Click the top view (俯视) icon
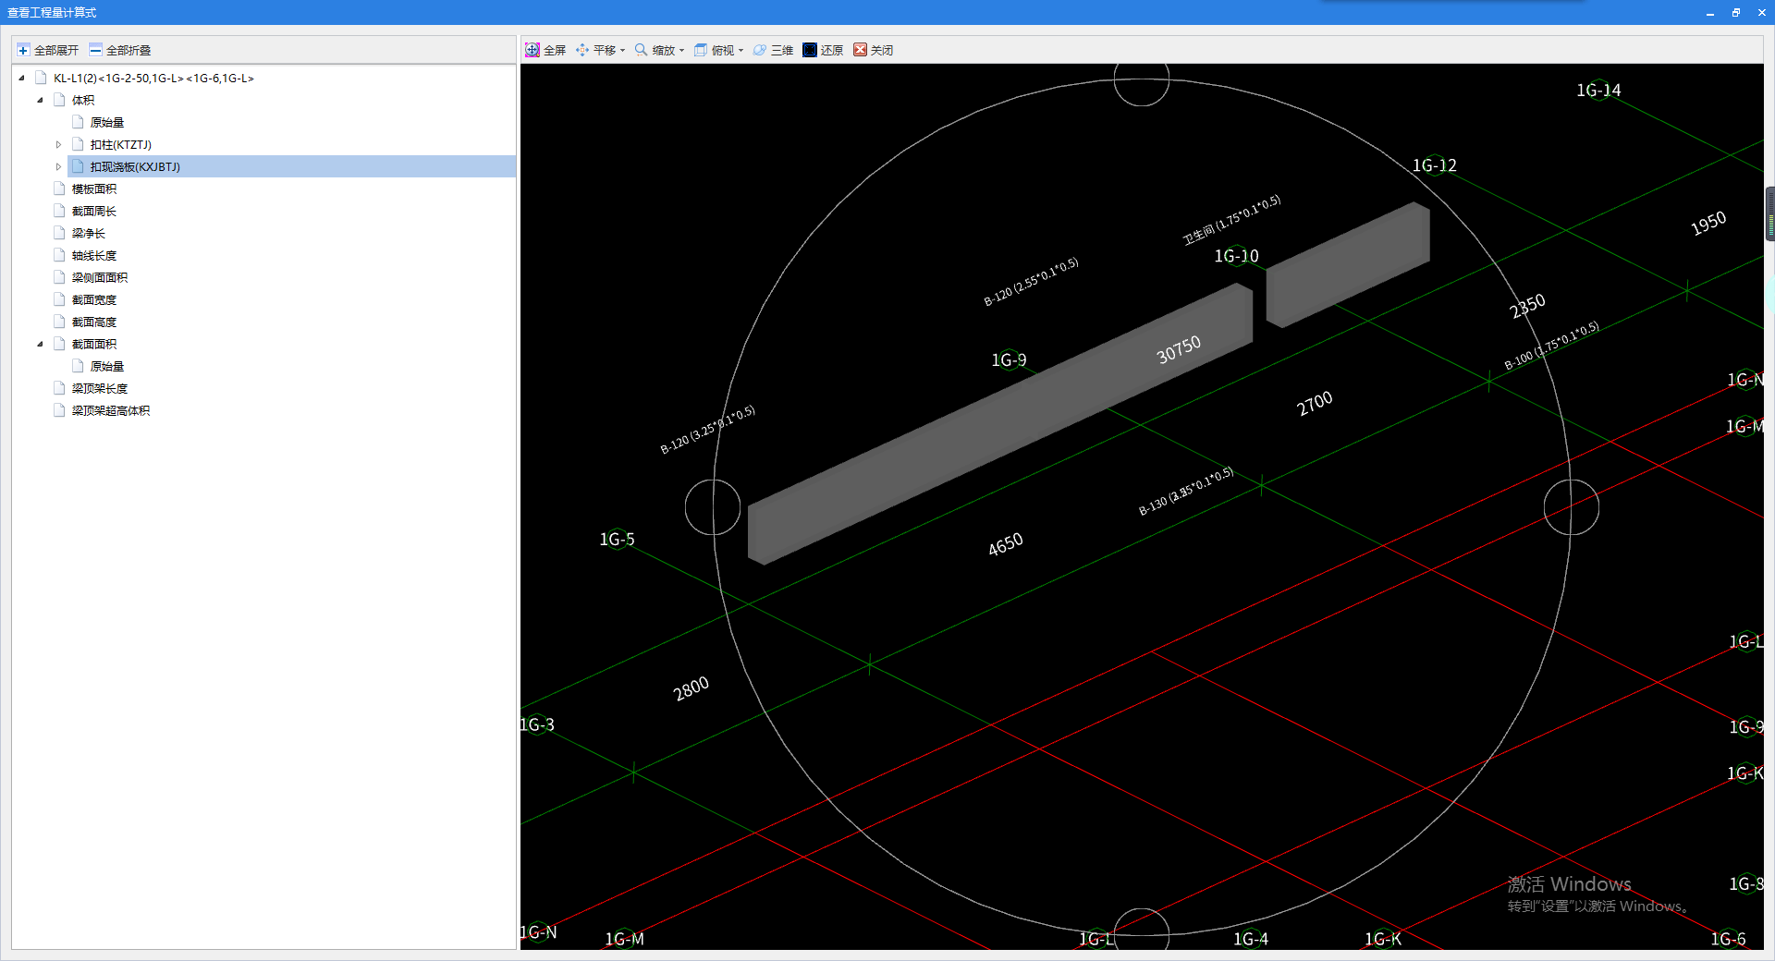Screen dimensions: 1775x961 tap(701, 50)
